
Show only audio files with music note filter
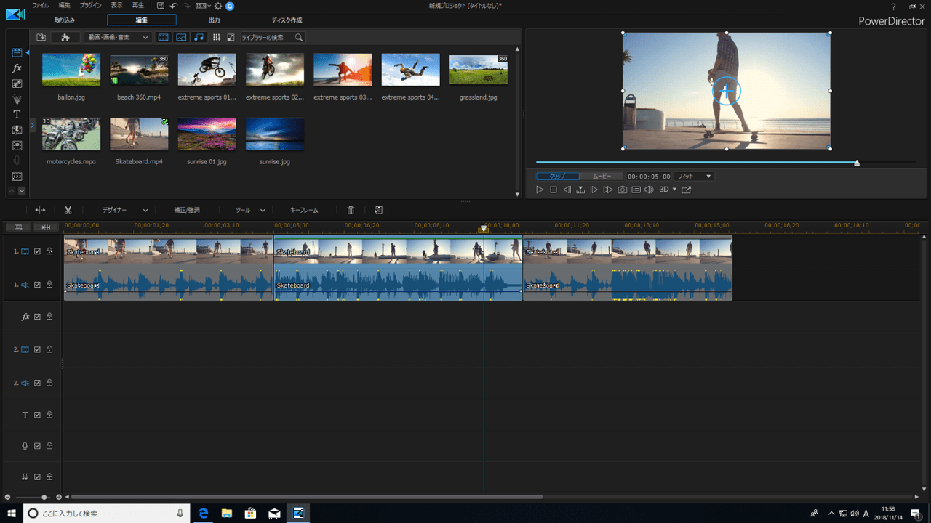click(x=199, y=37)
